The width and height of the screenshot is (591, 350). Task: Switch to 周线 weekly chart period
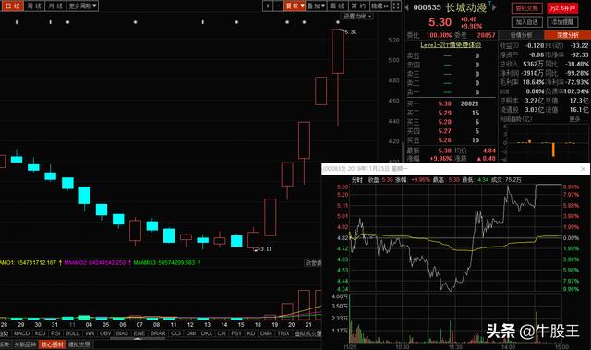pyautogui.click(x=34, y=6)
